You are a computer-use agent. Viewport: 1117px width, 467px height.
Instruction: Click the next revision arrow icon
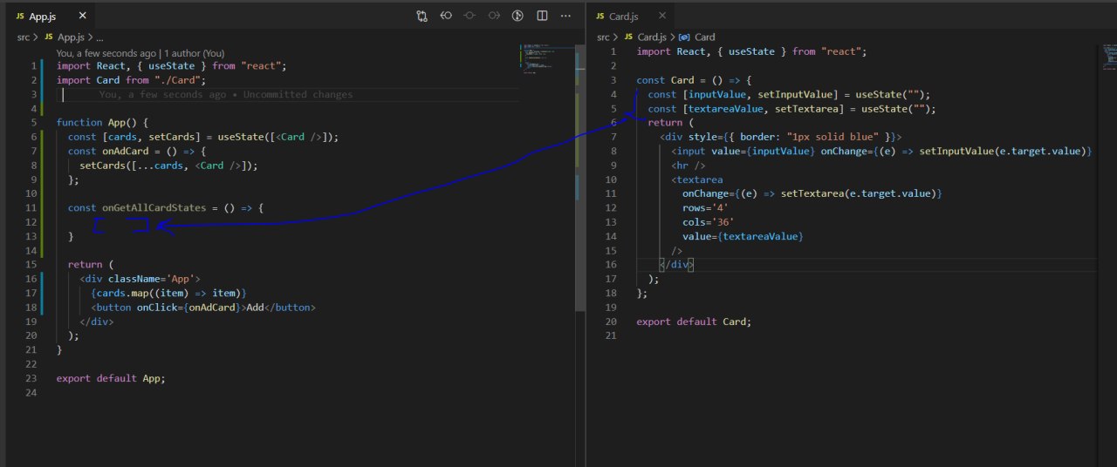tap(494, 16)
